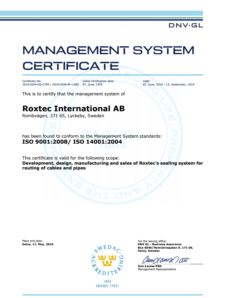Click the 'Place and date:' label
The width and height of the screenshot is (225, 298).
(x=32, y=241)
